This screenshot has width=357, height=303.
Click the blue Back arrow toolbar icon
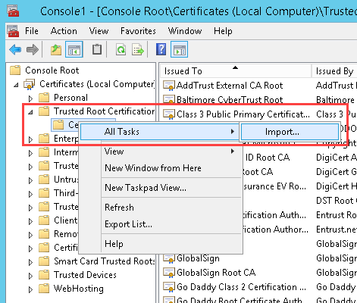[15, 49]
